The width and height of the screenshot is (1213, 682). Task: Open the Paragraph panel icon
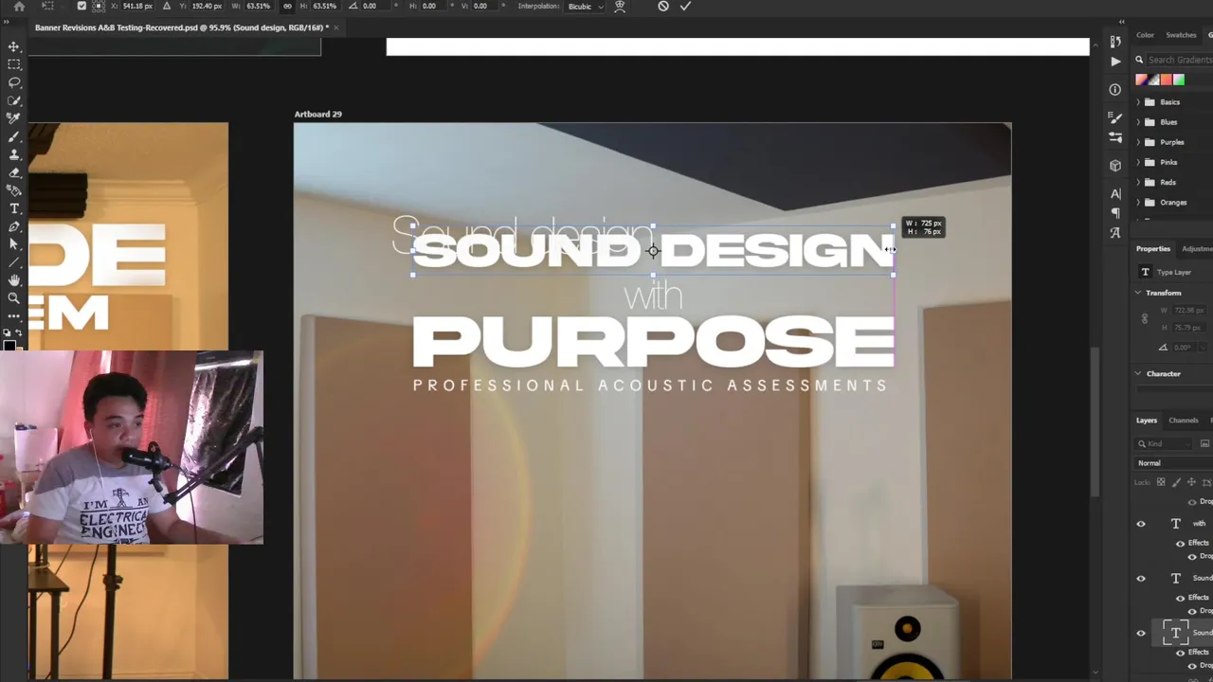pos(1115,213)
